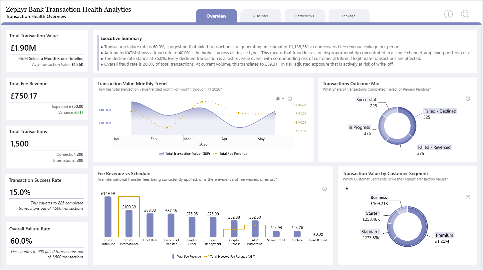This screenshot has height=270, width=483.
Task: Select the Standing Order bar
Action: [x=192, y=227]
